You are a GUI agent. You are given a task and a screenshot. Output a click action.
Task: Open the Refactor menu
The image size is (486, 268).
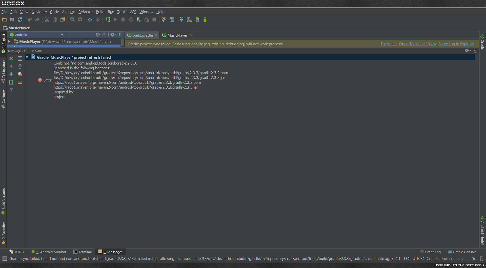coord(86,12)
